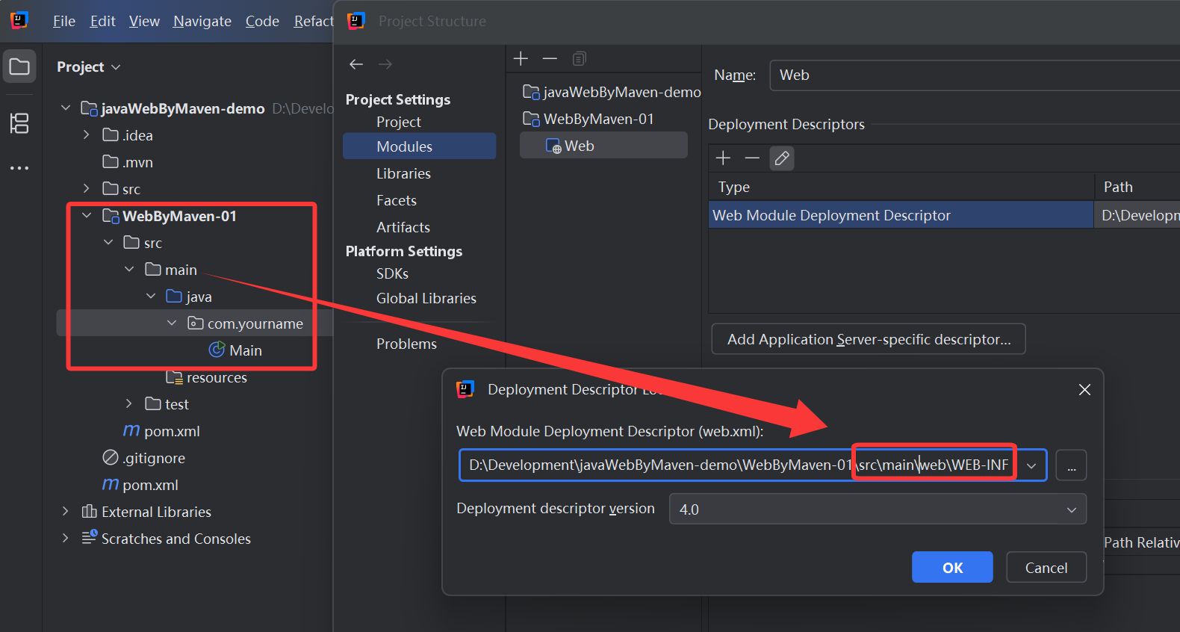This screenshot has height=632, width=1180.
Task: Remove the deployment descriptor minus icon
Action: coord(752,158)
